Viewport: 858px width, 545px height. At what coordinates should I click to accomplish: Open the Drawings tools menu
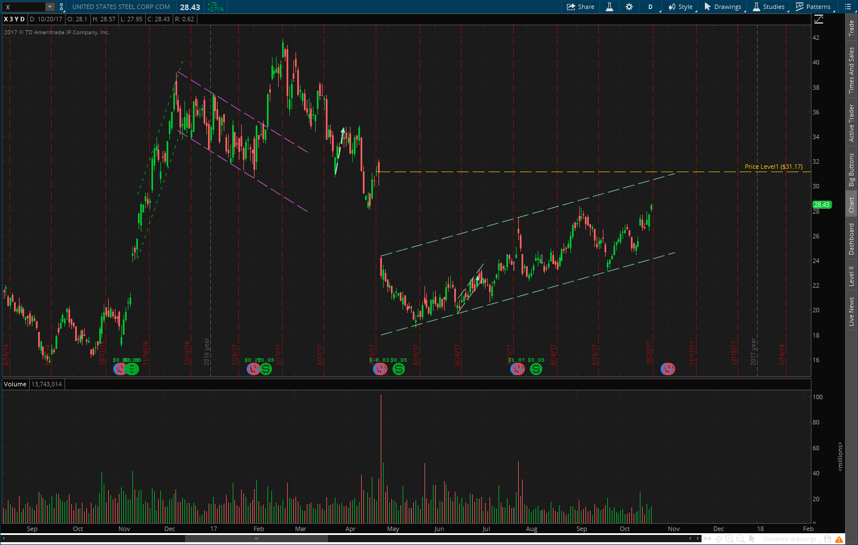coord(723,7)
